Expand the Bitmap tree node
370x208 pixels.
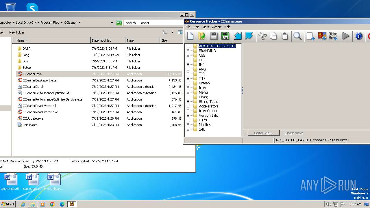188,83
